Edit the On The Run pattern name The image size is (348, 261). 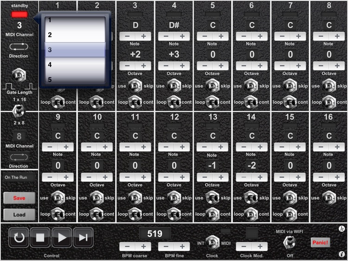(19, 178)
